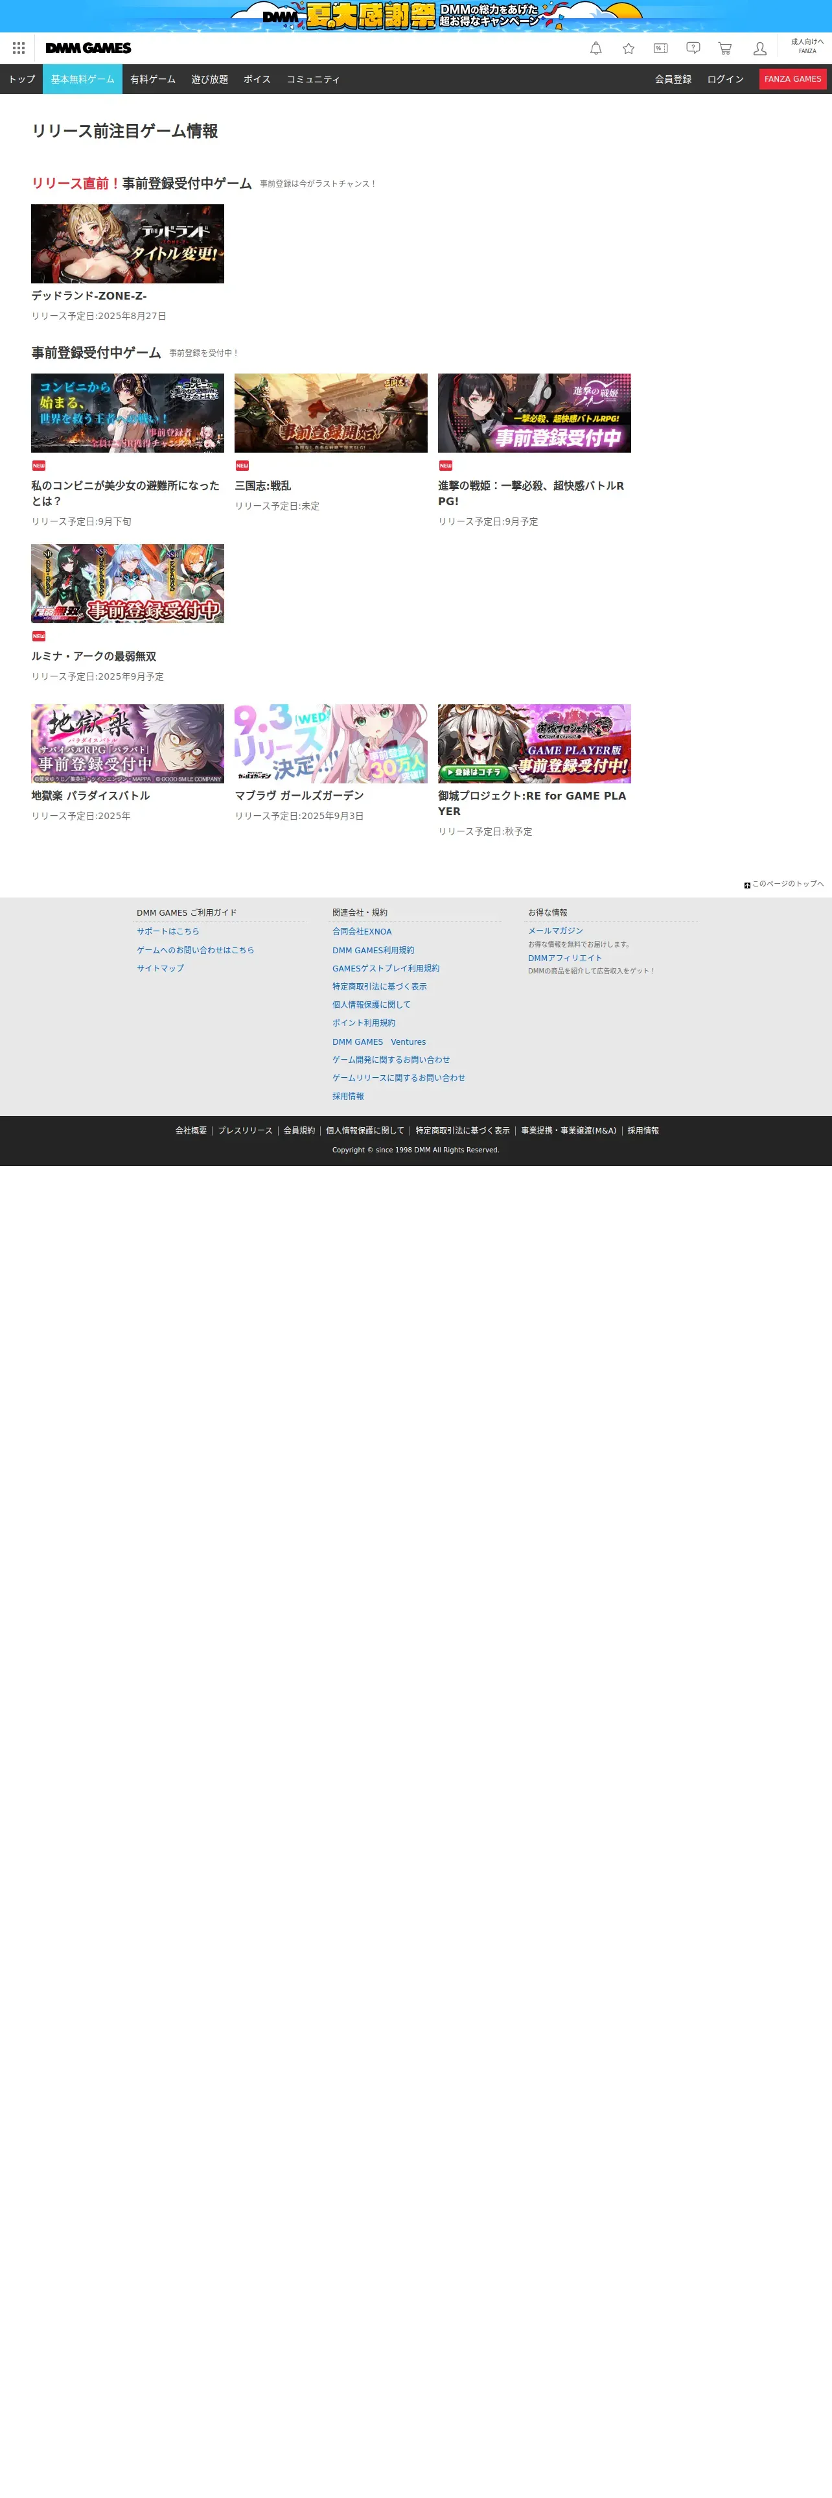Open the デッドランド-ZONE-Z- title link

pos(89,296)
